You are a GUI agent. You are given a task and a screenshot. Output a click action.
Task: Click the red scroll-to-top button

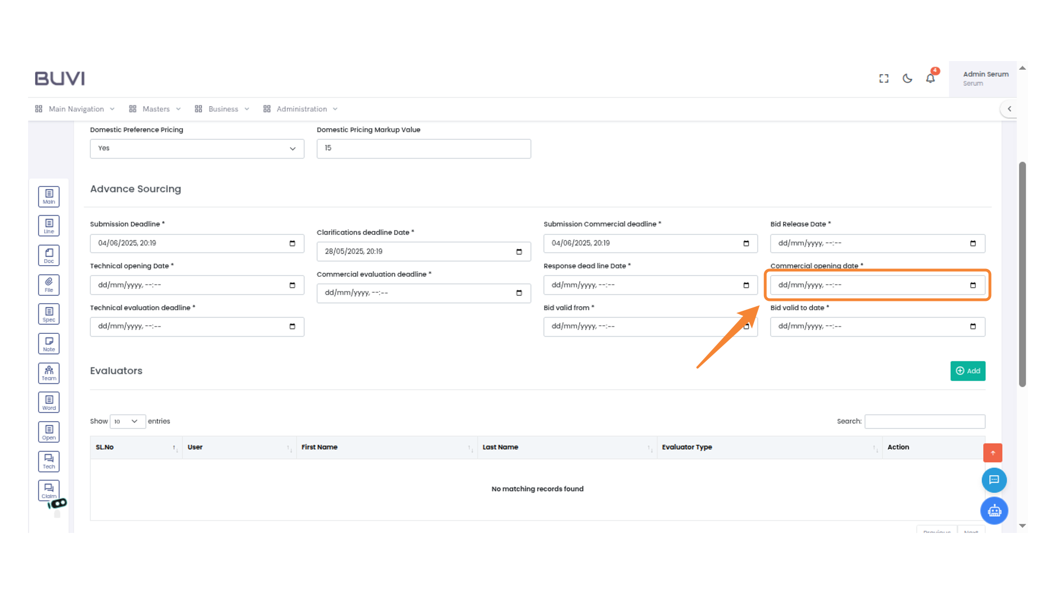pos(992,453)
